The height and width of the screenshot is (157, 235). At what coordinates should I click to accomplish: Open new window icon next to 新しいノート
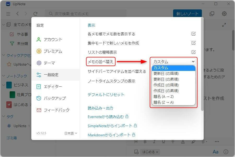pyautogui.click(x=212, y=14)
